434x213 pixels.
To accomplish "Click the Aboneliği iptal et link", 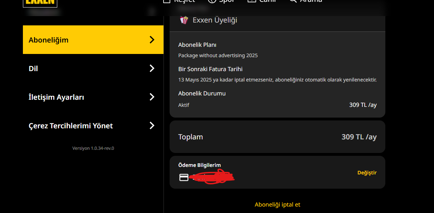I will 277,205.
